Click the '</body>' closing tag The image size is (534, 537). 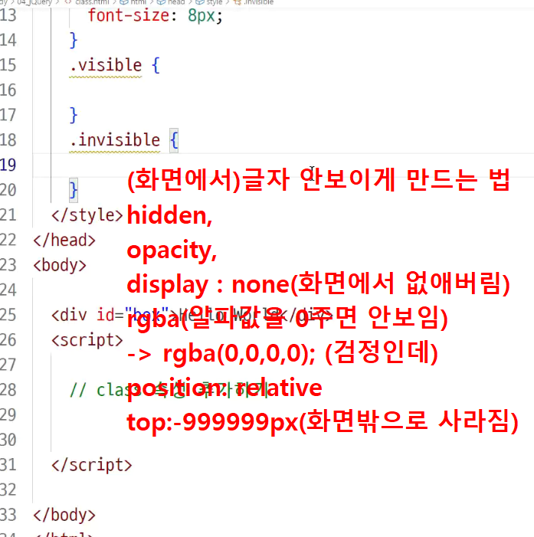pyautogui.click(x=64, y=516)
